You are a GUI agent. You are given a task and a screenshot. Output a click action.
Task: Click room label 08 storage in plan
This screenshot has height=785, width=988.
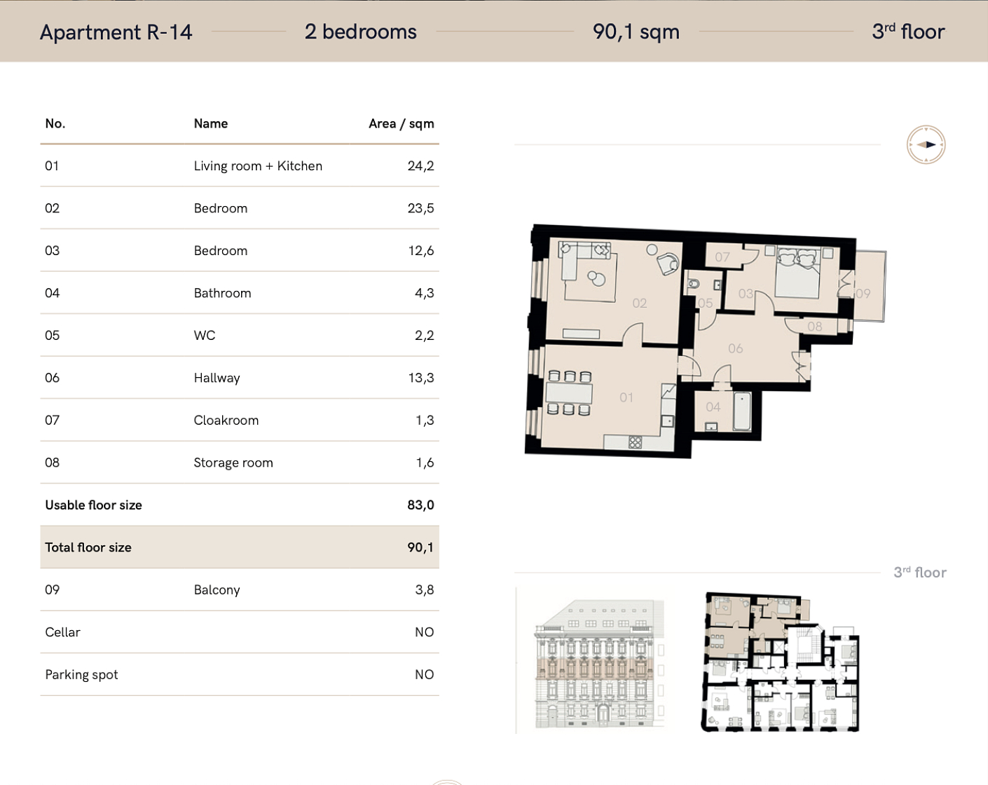click(x=814, y=326)
